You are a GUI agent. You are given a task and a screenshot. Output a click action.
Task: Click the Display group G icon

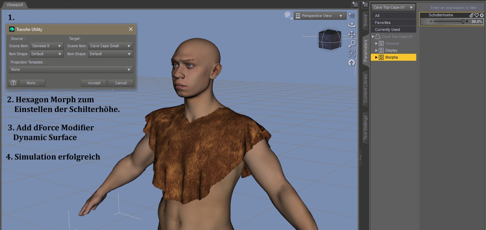(381, 50)
